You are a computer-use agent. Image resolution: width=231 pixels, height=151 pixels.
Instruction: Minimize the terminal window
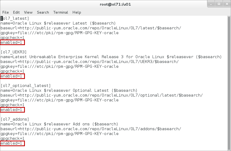(x=211, y=4)
